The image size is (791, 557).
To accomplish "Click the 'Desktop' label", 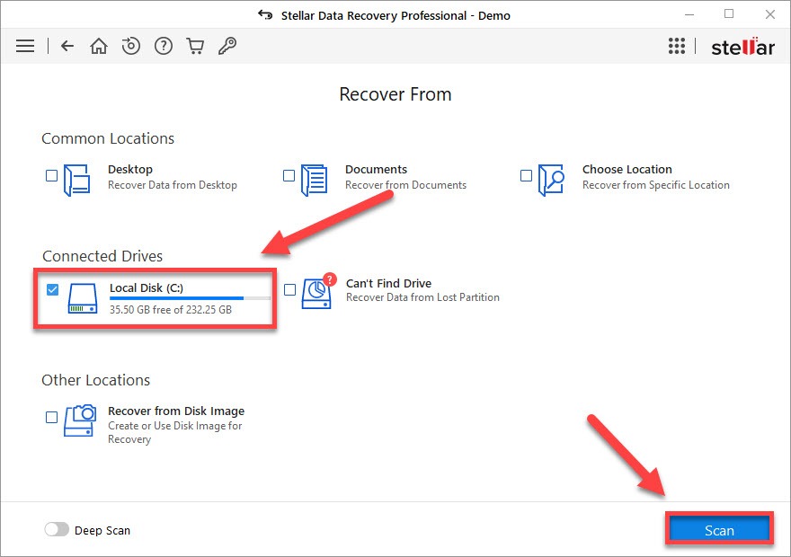I will pos(130,170).
